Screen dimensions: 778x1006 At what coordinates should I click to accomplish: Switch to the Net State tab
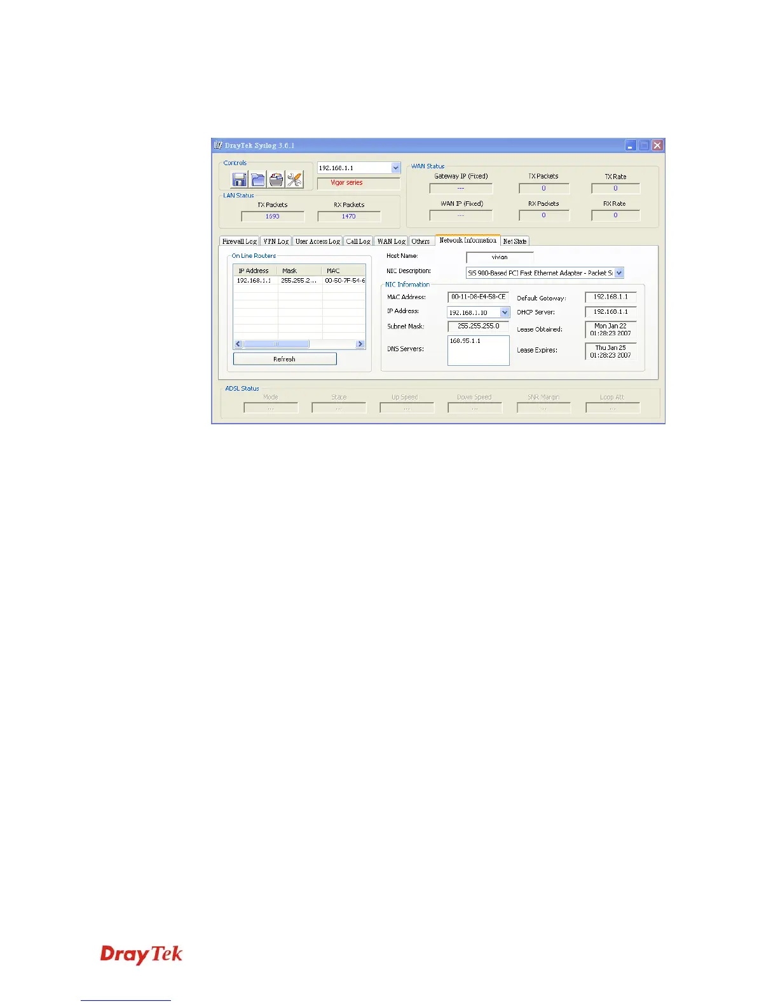(x=515, y=241)
